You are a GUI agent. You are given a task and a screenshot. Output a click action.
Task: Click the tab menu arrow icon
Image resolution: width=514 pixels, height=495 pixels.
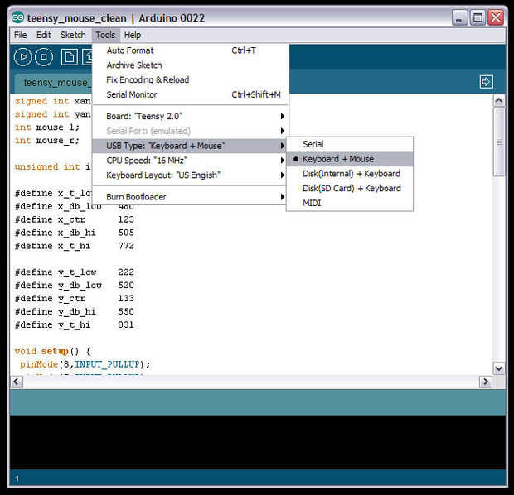pos(486,81)
